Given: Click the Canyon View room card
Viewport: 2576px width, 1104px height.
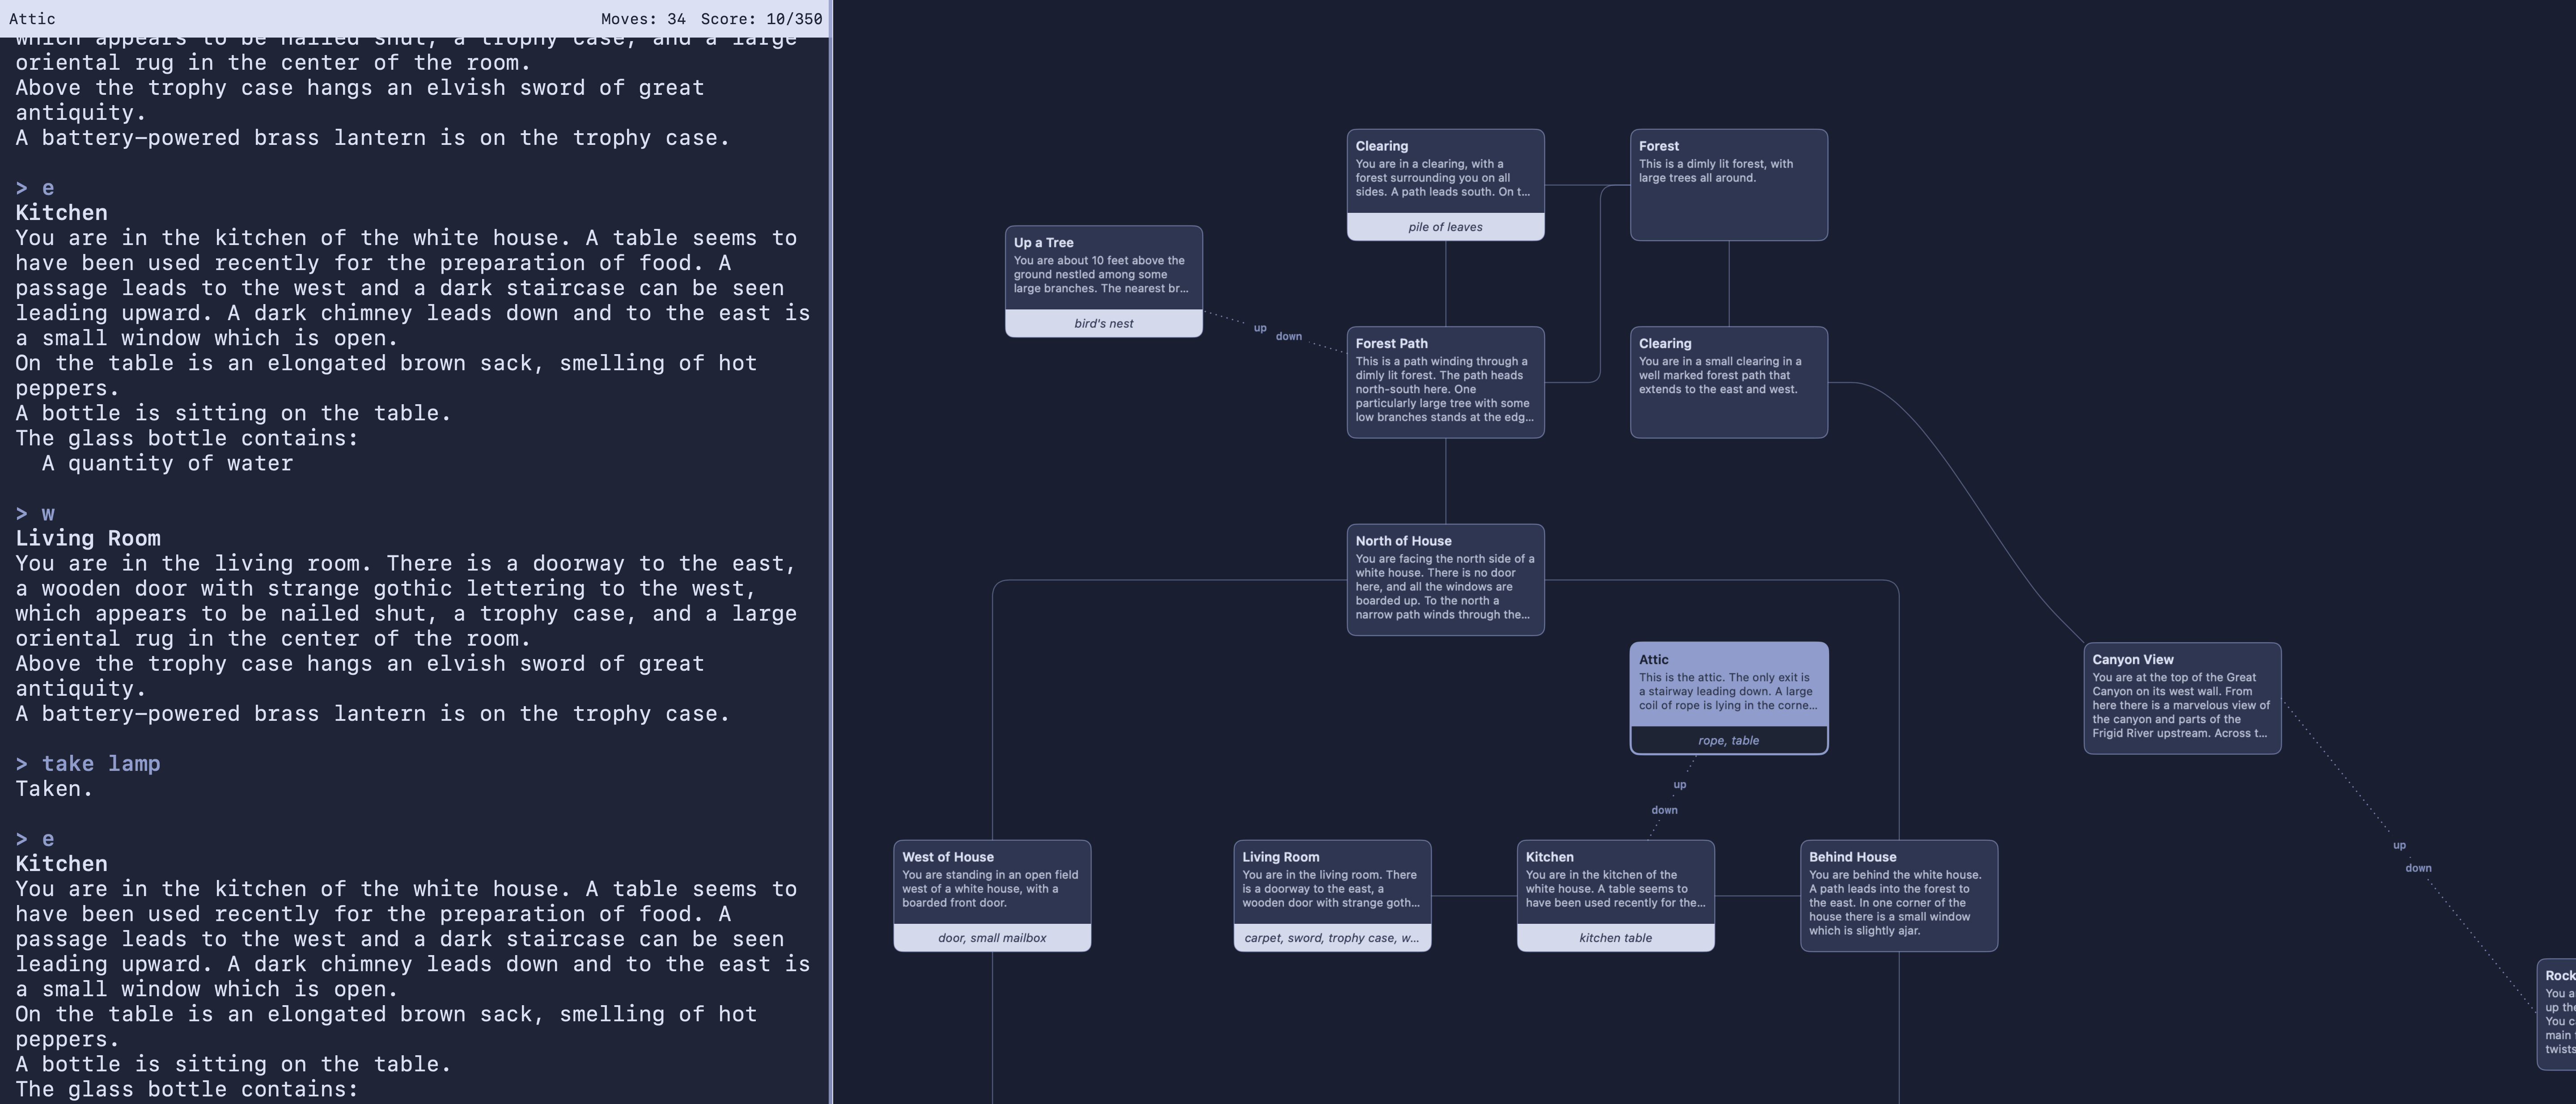Looking at the screenshot, I should 2182,698.
